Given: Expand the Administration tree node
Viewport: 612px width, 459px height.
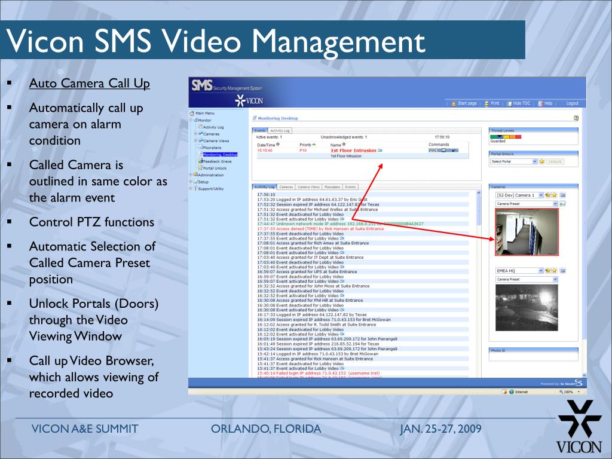Looking at the screenshot, I should tap(191, 175).
